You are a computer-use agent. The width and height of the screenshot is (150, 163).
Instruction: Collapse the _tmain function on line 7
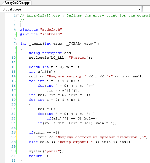click(18, 44)
